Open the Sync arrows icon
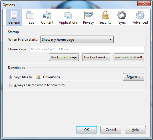Image resolution: width=153 pixels, height=140 pixels. tap(122, 15)
